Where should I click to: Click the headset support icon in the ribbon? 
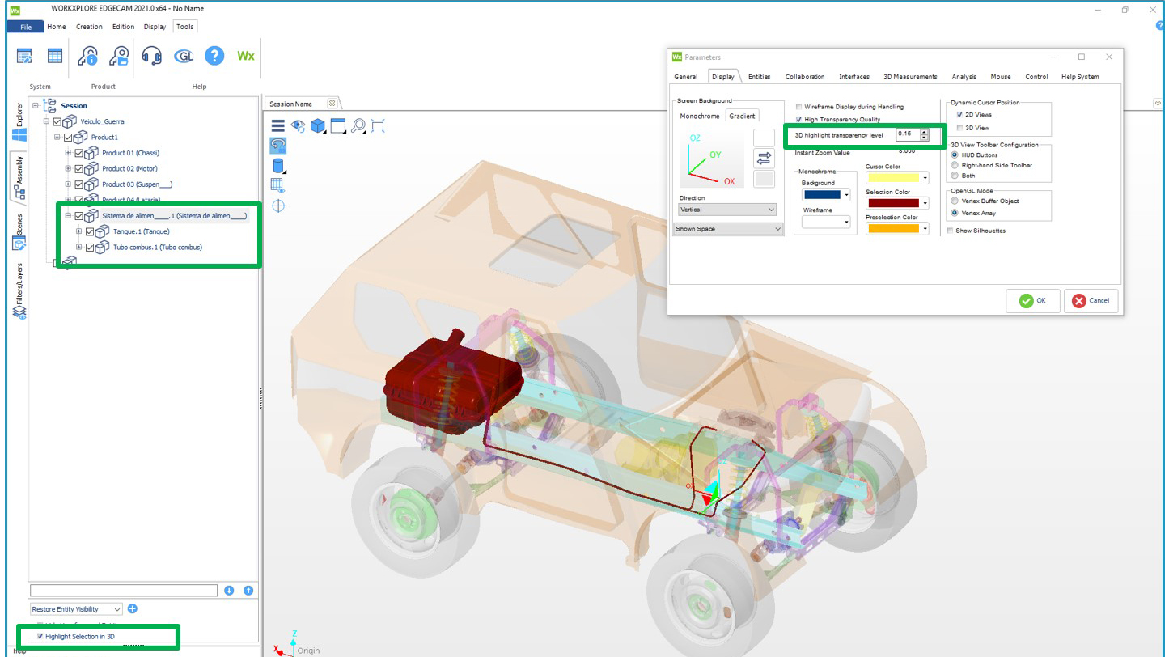(x=151, y=55)
